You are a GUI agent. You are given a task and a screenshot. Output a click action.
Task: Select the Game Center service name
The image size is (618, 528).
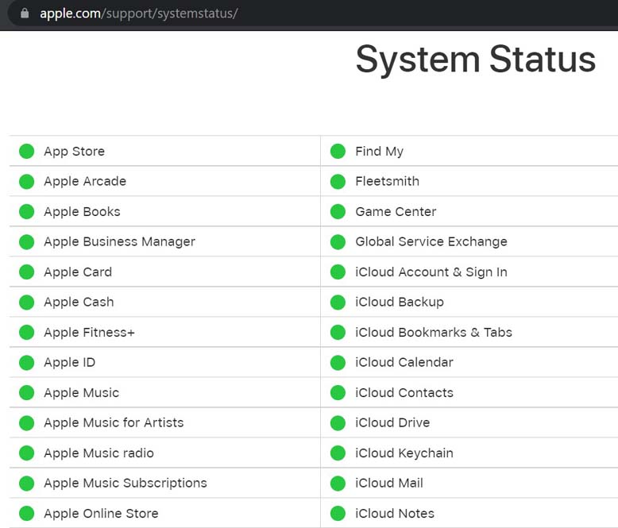point(396,211)
